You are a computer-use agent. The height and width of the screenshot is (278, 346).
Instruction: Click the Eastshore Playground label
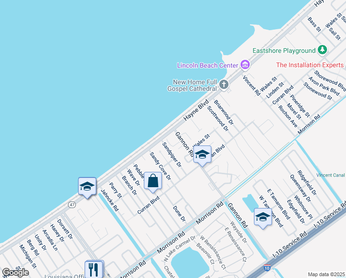284,51
